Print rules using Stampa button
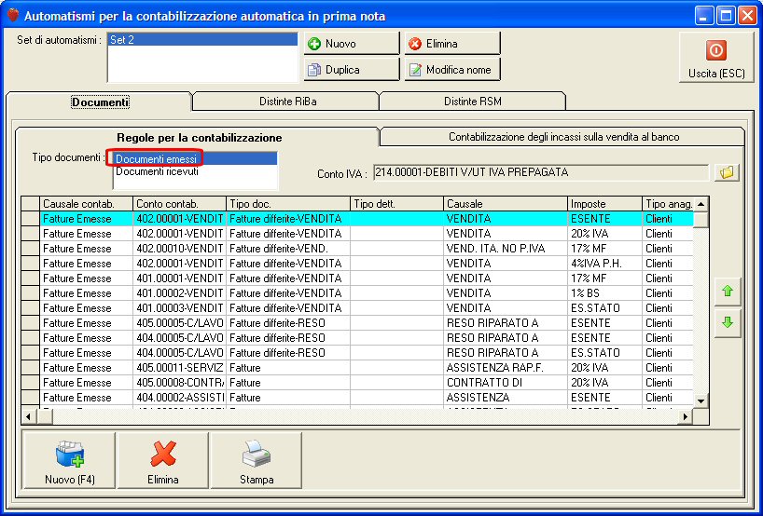This screenshot has width=763, height=516. [257, 461]
